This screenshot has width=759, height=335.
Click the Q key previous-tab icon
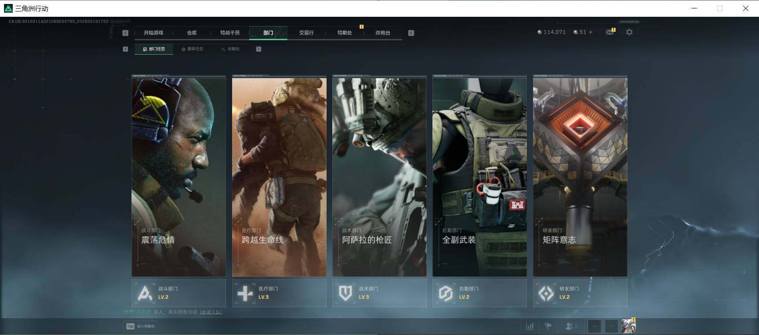[x=125, y=33]
